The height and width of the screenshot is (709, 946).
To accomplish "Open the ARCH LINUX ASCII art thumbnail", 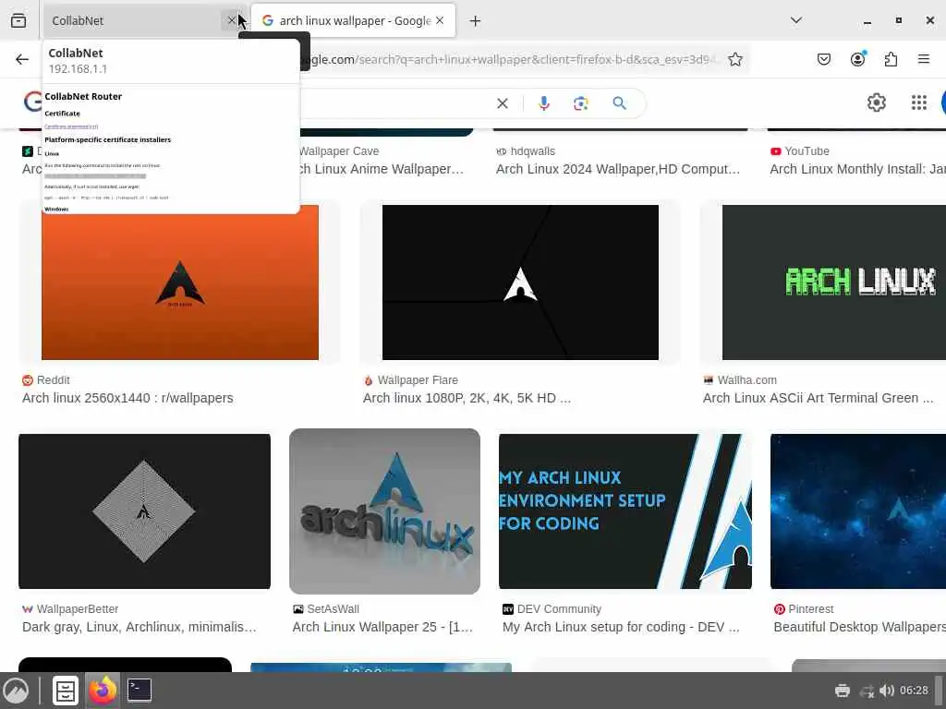I will tap(834, 282).
